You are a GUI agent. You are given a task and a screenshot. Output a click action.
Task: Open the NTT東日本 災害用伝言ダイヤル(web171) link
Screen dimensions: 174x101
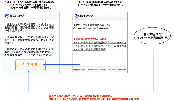(x=100, y=43)
